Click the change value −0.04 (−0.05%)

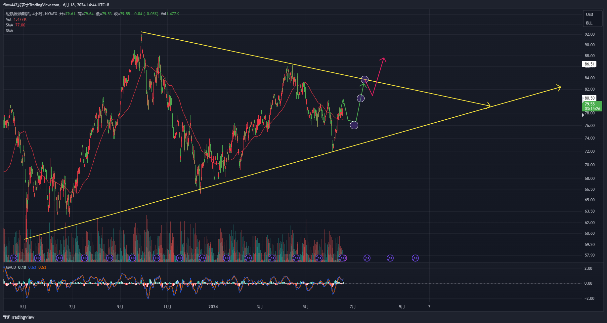[x=145, y=14]
